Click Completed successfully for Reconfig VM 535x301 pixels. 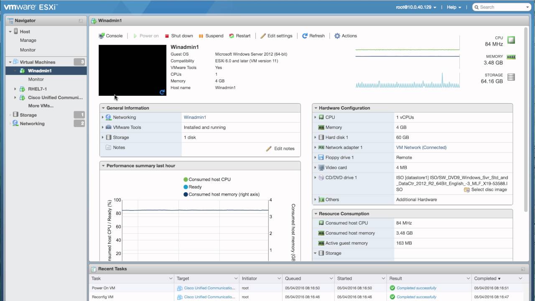pos(416,297)
